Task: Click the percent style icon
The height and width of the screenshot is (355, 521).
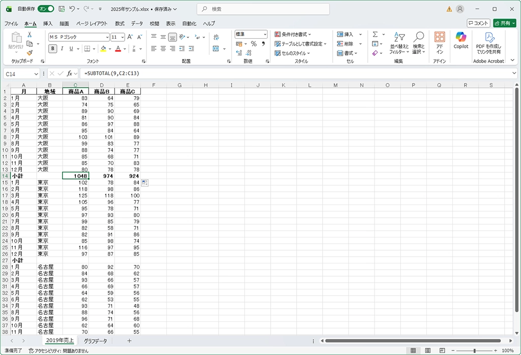Action: pyautogui.click(x=253, y=44)
